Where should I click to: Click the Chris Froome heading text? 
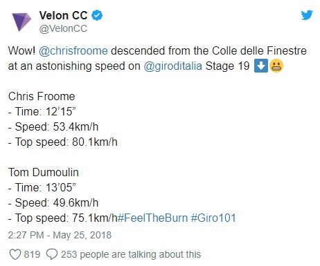pos(42,96)
